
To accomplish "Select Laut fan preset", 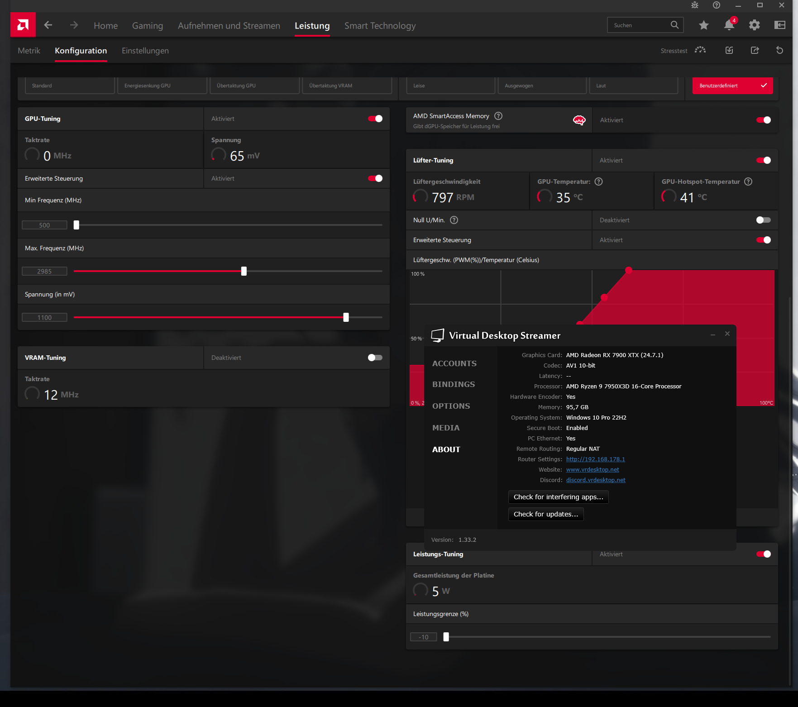I will point(634,86).
